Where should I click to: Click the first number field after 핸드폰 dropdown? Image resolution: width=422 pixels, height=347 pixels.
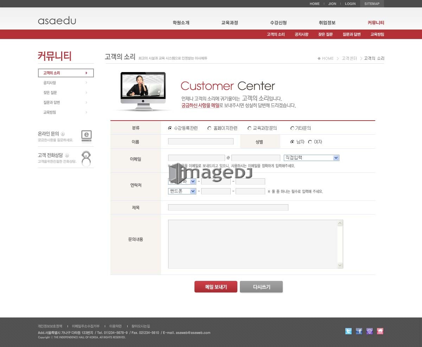tap(216, 191)
